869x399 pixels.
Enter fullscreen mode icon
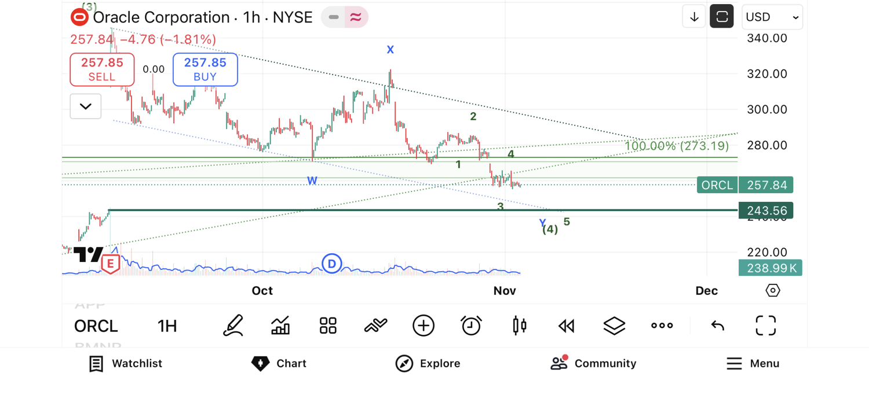(766, 326)
